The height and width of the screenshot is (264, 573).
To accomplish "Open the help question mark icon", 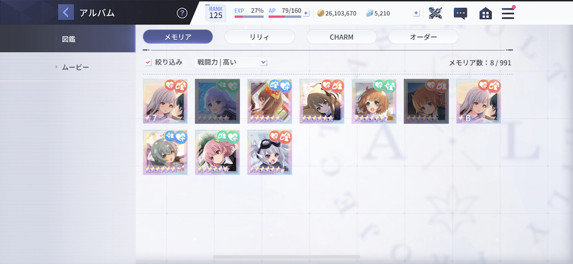I will tap(182, 13).
